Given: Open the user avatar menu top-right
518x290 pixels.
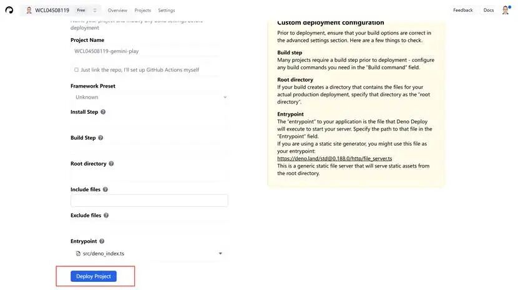Looking at the screenshot, I should click(x=506, y=10).
